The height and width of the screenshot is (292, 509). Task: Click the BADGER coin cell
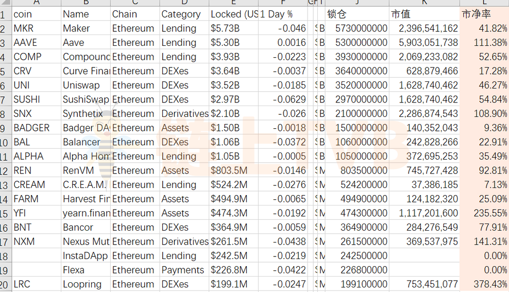[37, 128]
